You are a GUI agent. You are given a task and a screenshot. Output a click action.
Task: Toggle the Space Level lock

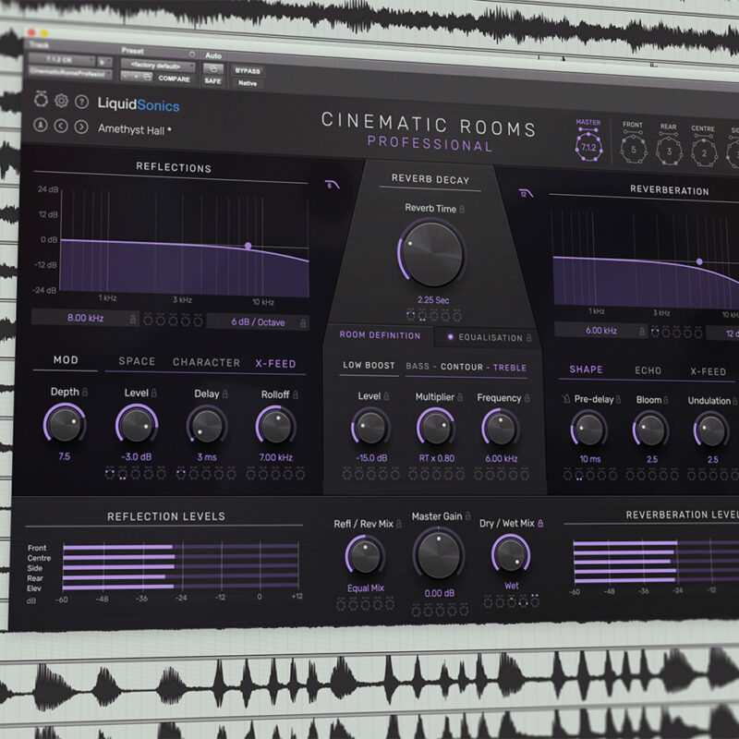154,393
